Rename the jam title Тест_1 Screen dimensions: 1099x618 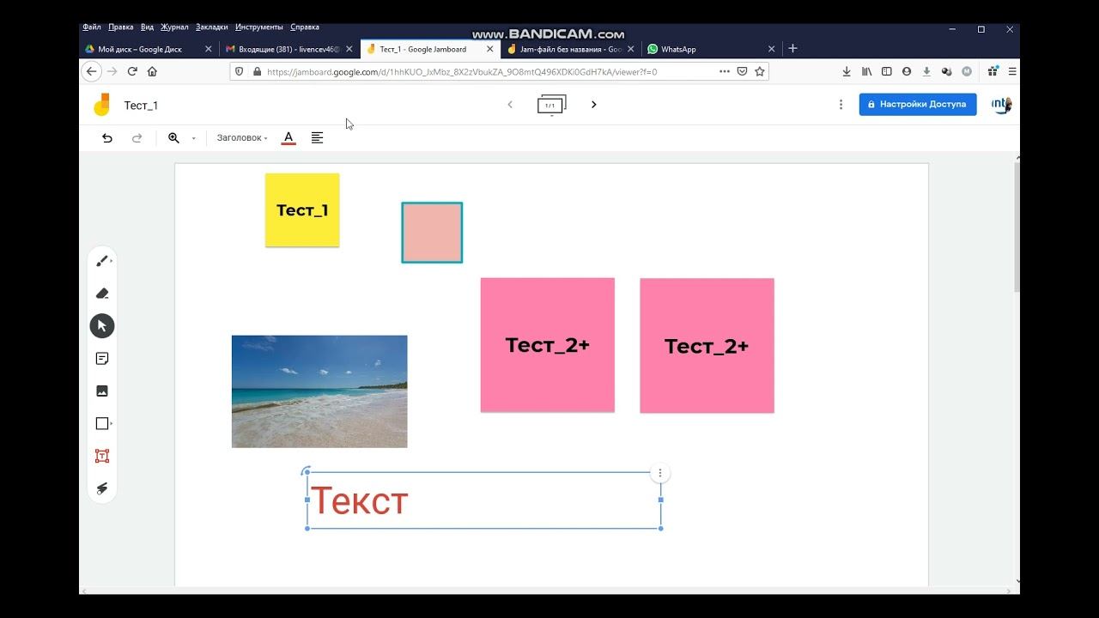point(141,106)
